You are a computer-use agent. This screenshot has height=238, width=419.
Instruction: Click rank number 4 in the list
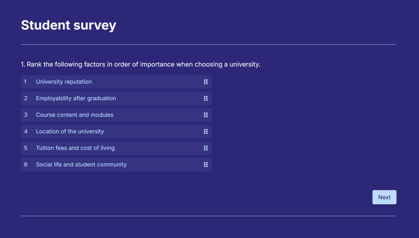pos(26,132)
